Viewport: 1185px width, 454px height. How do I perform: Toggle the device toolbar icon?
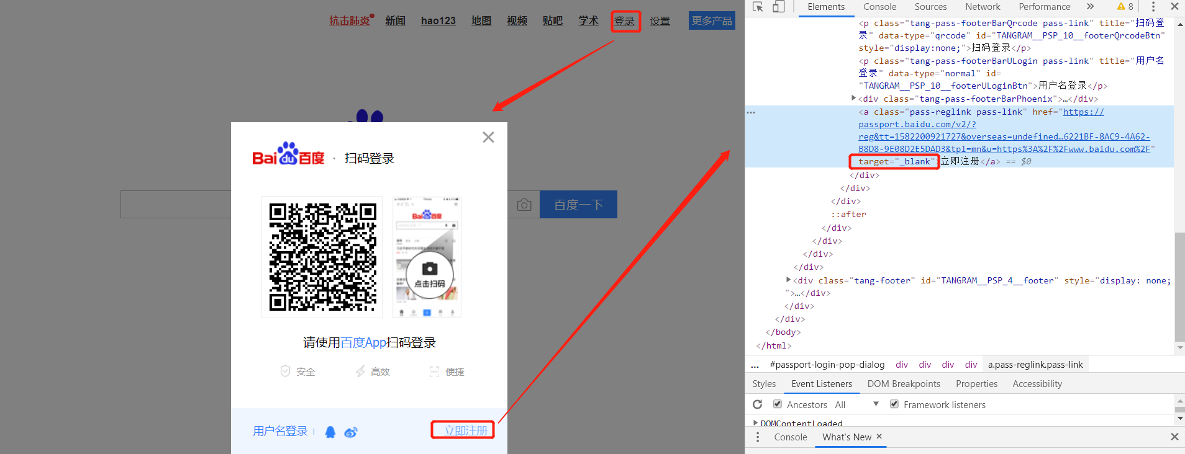point(778,7)
